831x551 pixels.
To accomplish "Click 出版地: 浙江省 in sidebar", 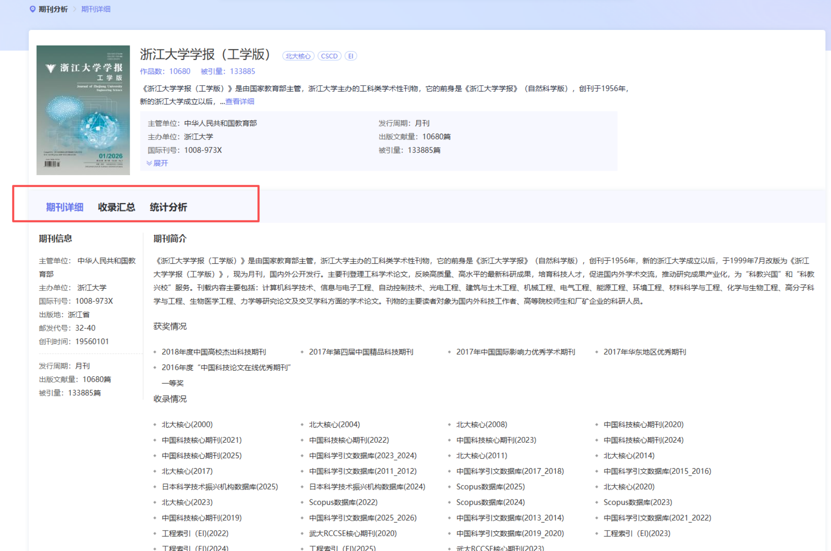I will [64, 314].
